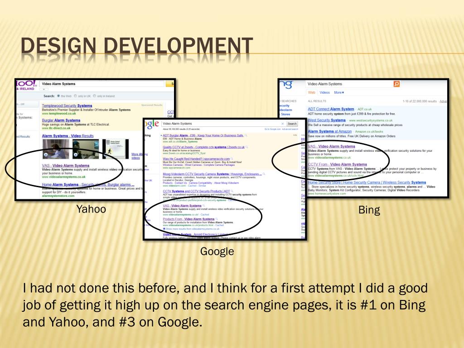The image size is (464, 348).
Task: Select Yahoo's "only in UK" radio button
Action: coord(75,96)
